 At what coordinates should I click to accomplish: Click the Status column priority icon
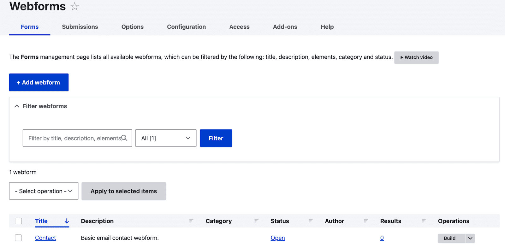pos(311,221)
